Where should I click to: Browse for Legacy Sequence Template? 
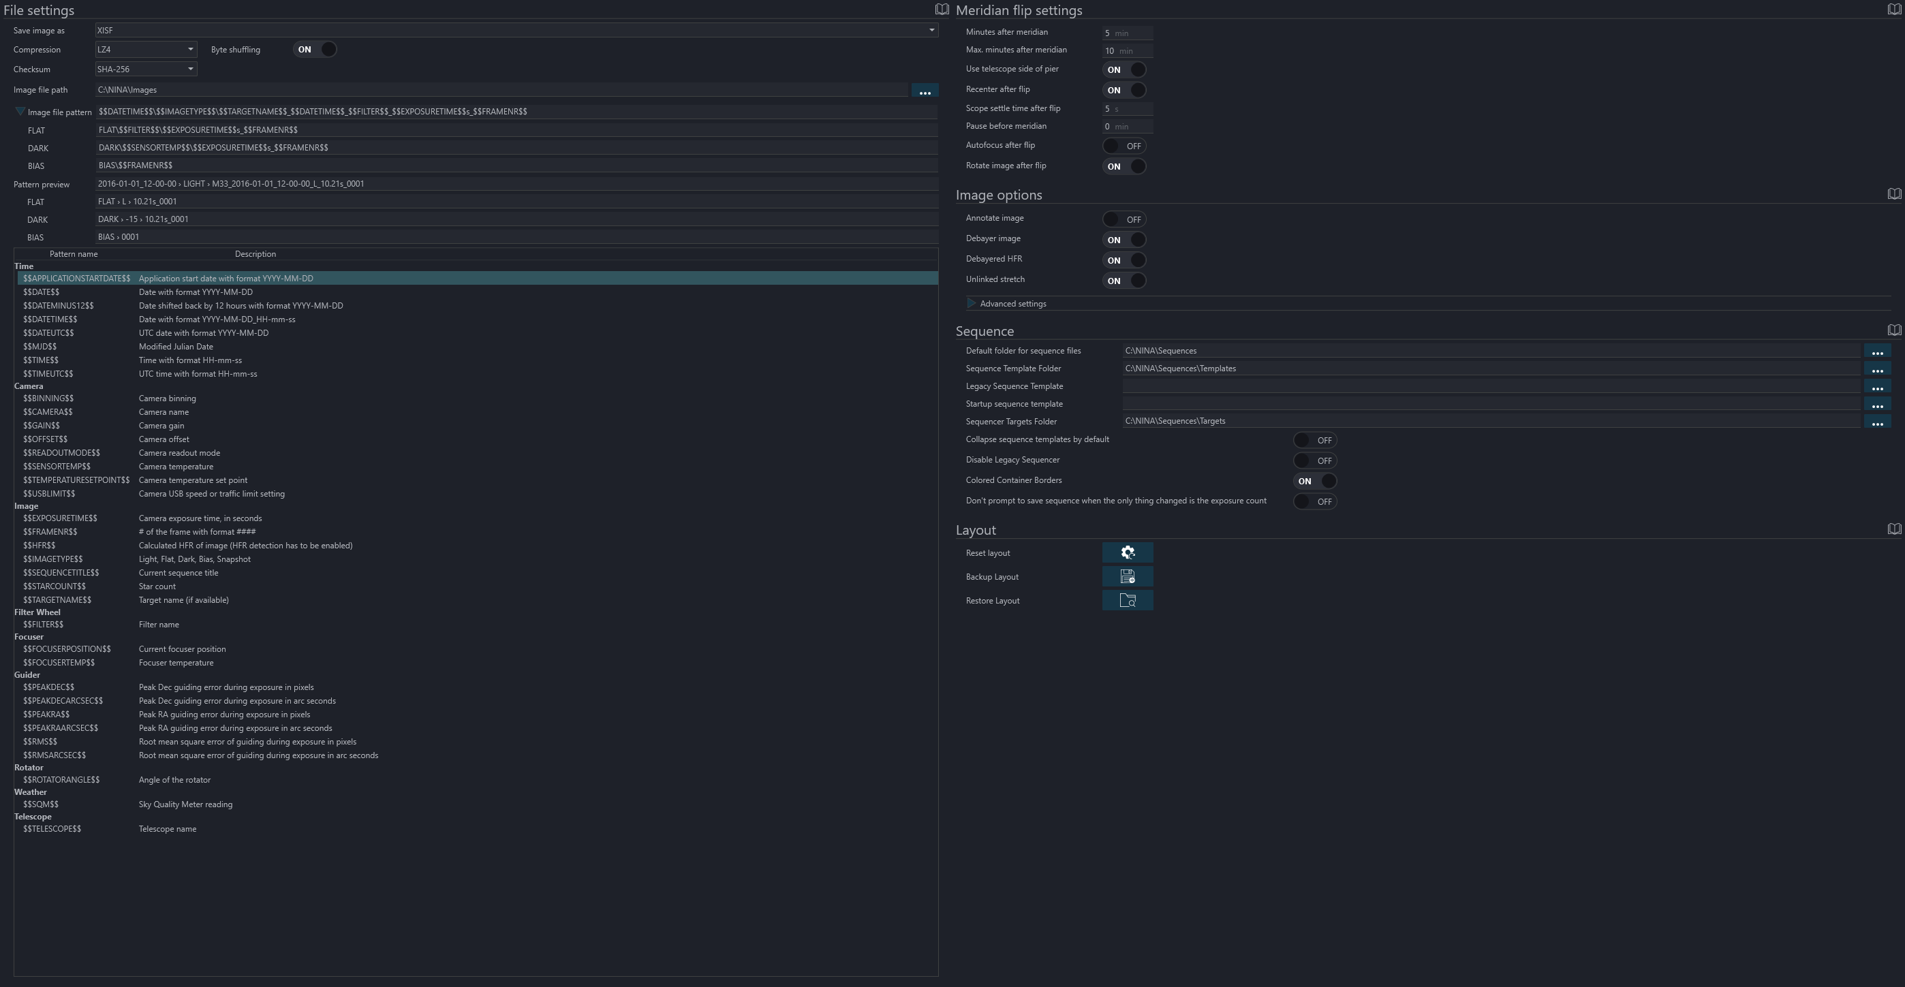coord(1877,387)
